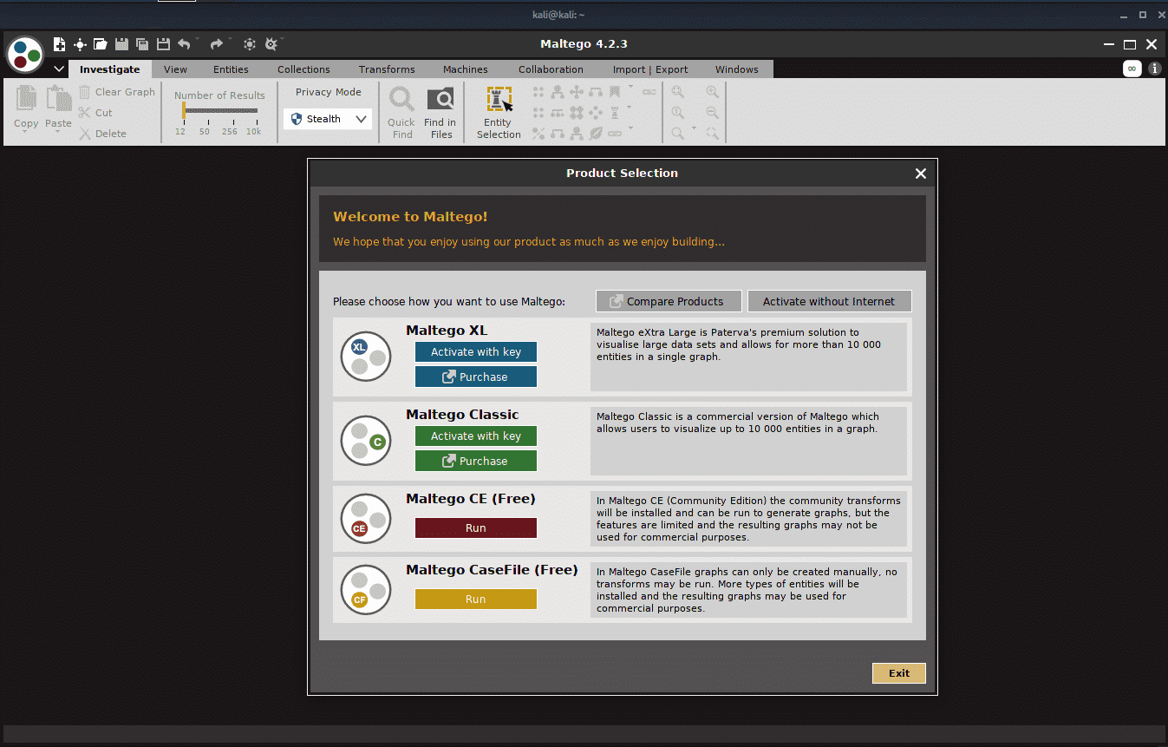This screenshot has width=1168, height=747.
Task: Click the Entity Selection tool icon
Action: (499, 101)
